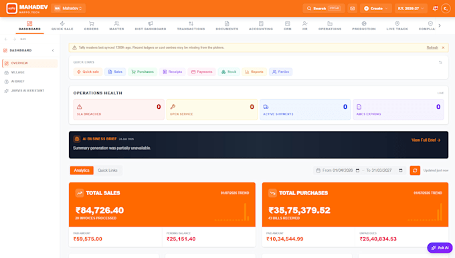The image size is (455, 258).
Task: Click the Quick sale quick link
Action: [x=88, y=72]
